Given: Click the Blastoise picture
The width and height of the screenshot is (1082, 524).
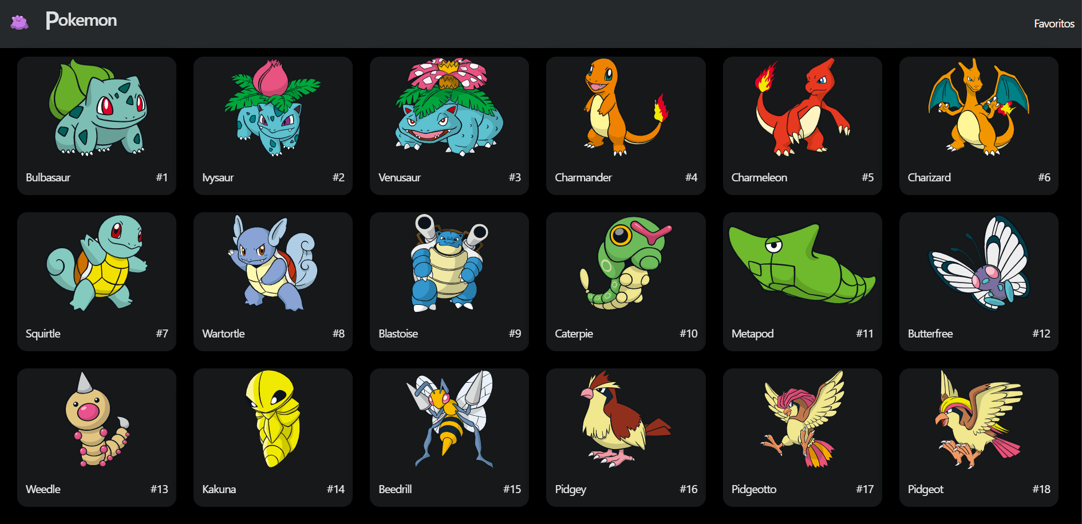Looking at the screenshot, I should (449, 263).
